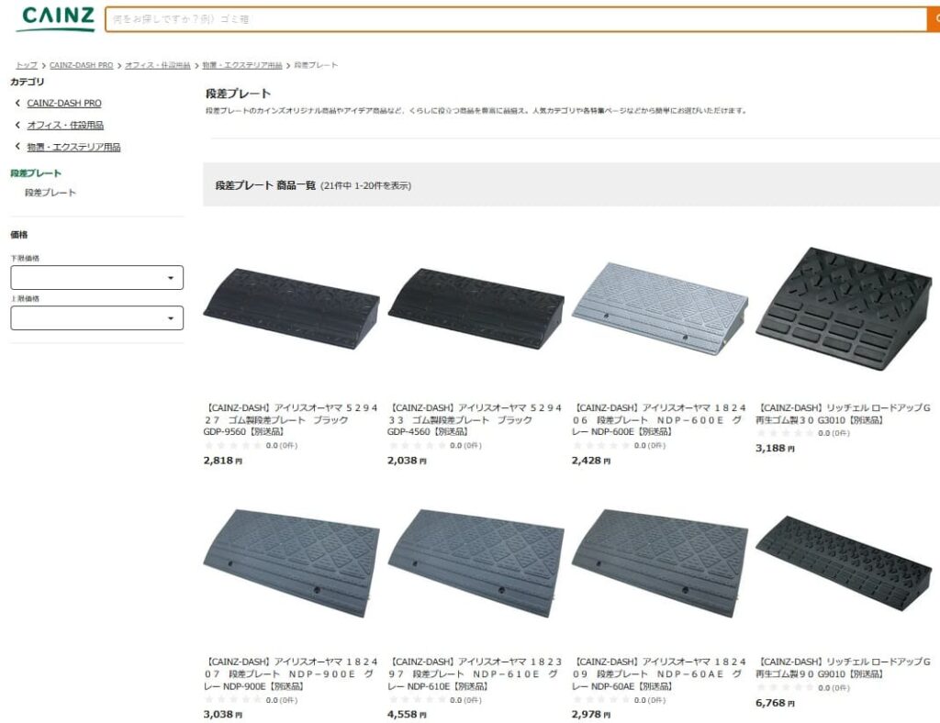940x723 pixels.
Task: Open the CAINZ-DASH PRO breadcrumb link
Action: pyautogui.click(x=81, y=65)
